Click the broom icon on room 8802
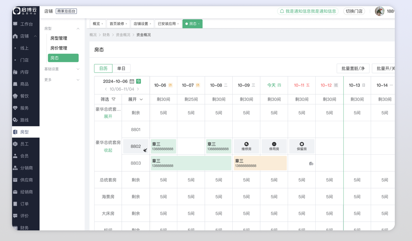This screenshot has height=241, width=412. pos(145,150)
